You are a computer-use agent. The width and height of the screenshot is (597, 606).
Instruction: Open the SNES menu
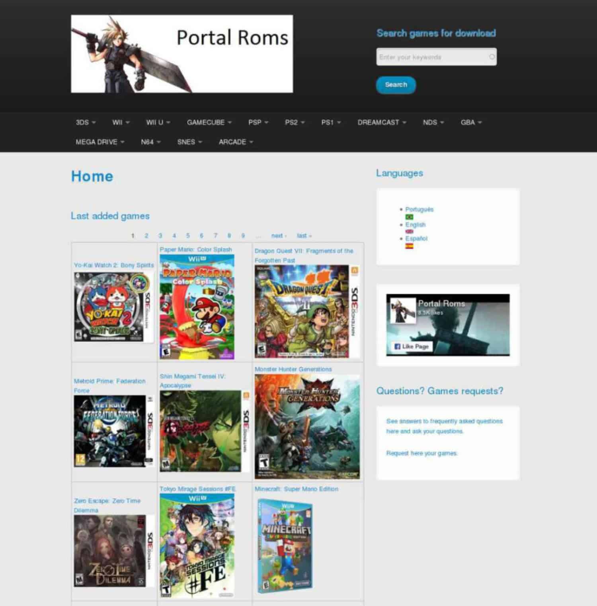point(190,142)
